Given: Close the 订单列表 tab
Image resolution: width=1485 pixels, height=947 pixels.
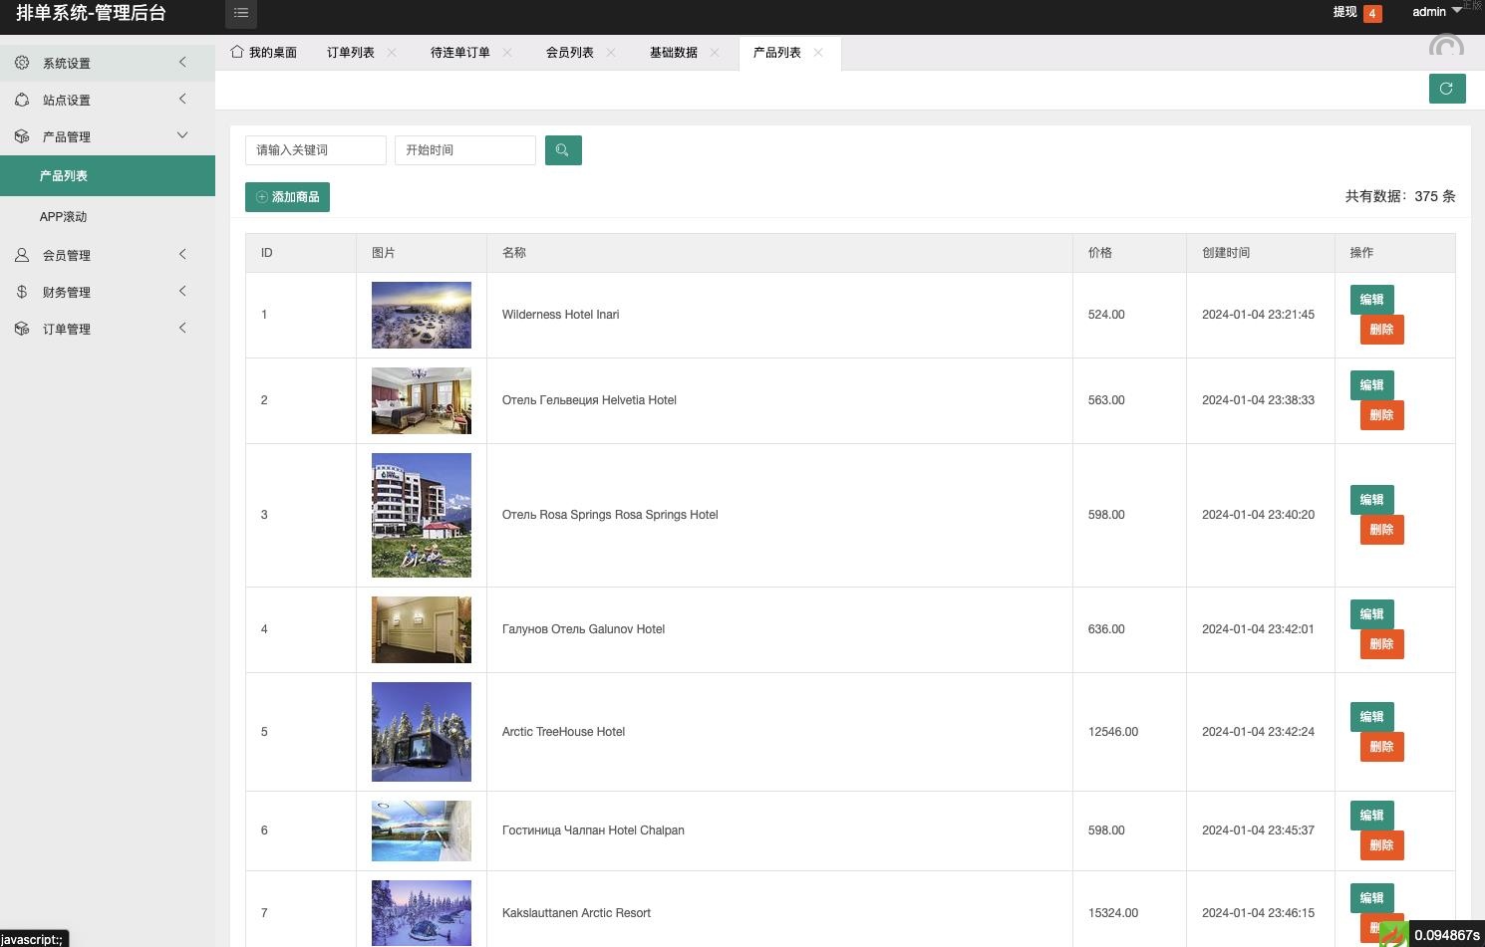Looking at the screenshot, I should coord(392,53).
